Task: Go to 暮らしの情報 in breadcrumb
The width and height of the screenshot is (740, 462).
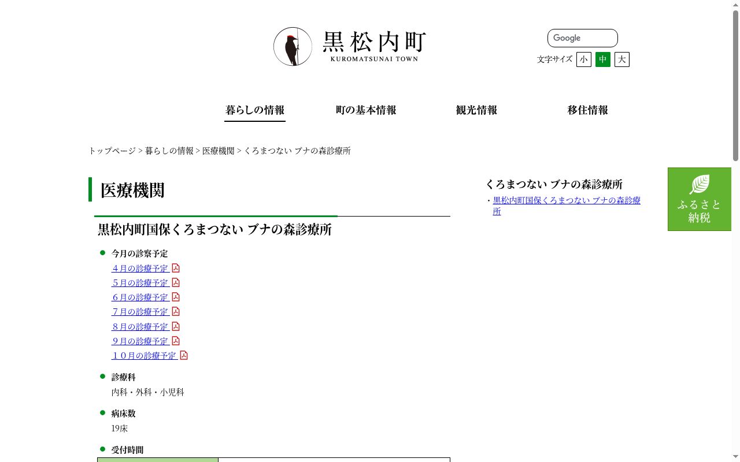Action: [169, 151]
